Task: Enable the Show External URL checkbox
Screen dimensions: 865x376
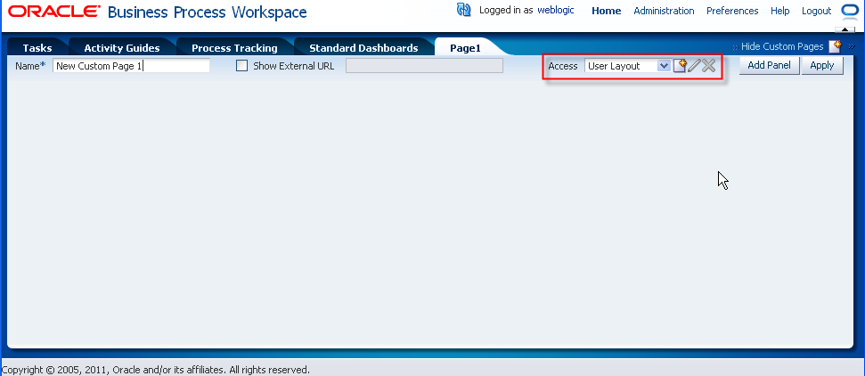Action: coord(241,66)
